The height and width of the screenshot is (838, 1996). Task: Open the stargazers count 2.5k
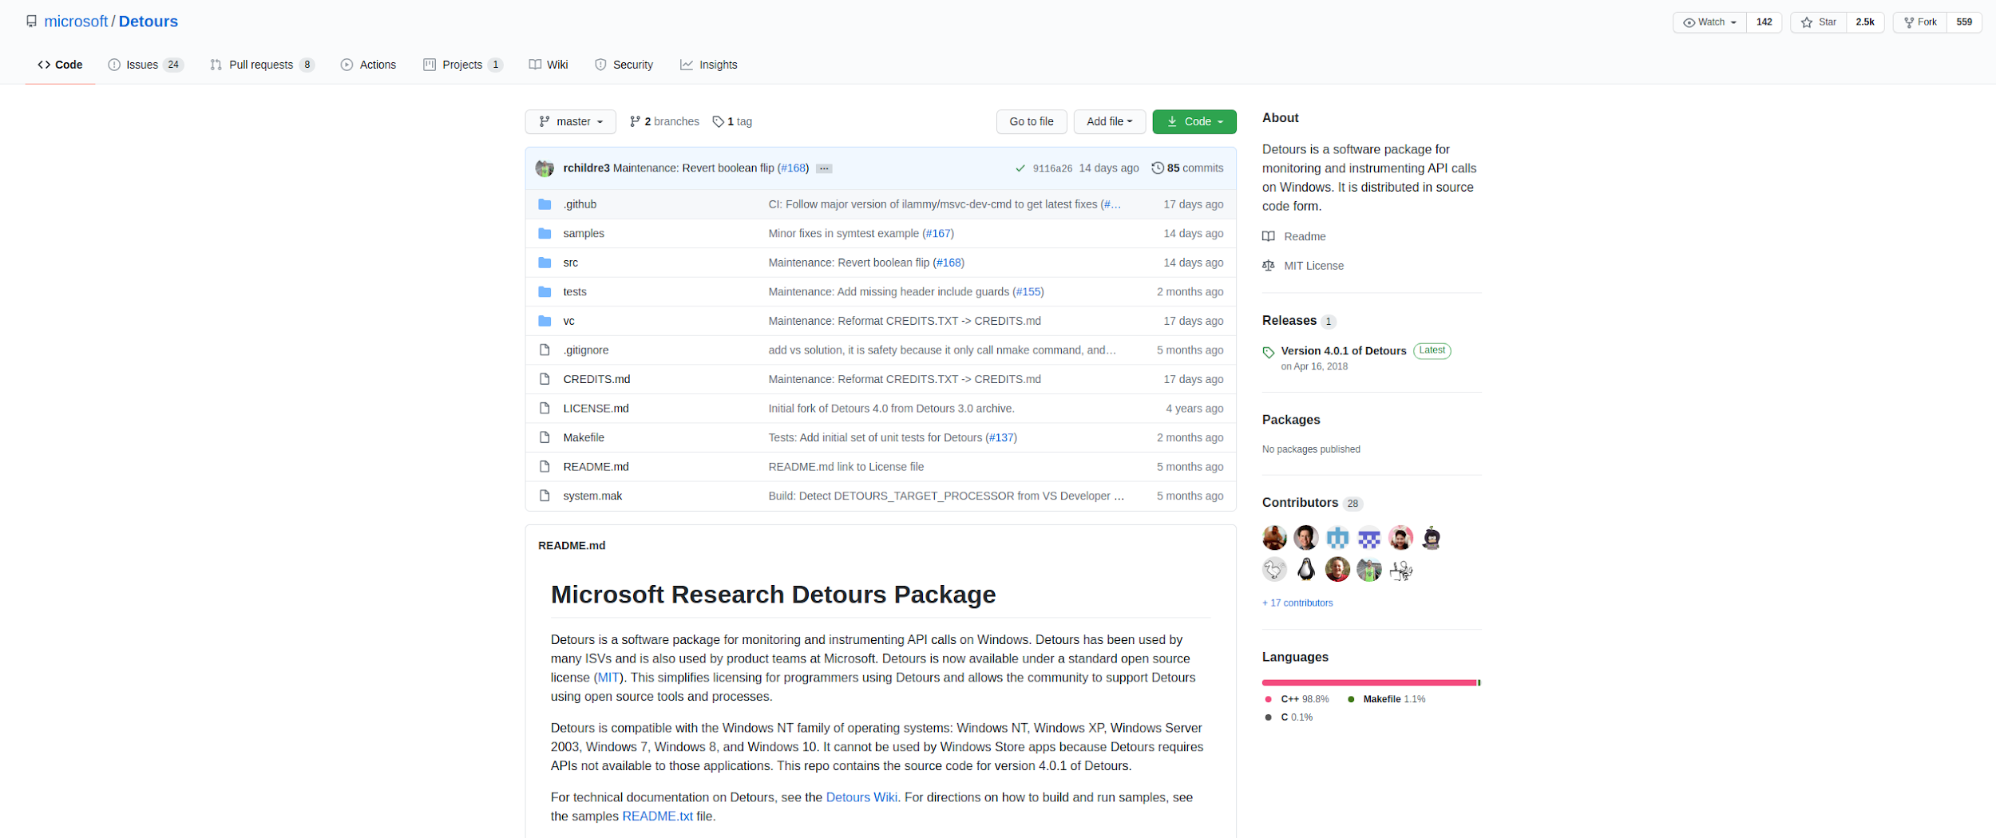click(1865, 22)
